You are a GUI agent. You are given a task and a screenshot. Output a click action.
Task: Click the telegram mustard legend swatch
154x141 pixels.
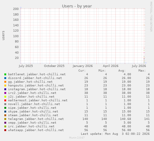(5, 119)
